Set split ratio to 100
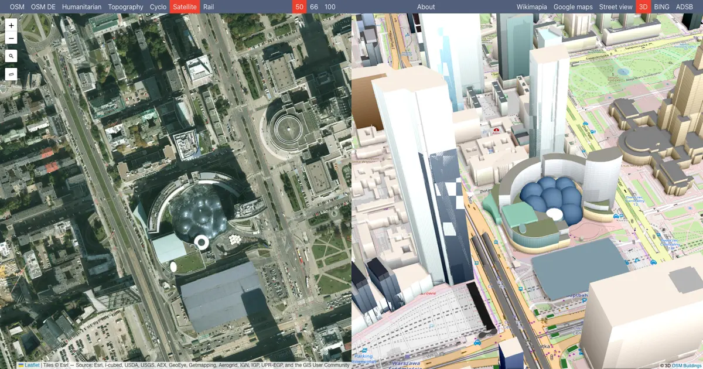Viewport: 703px width, 369px height. tap(330, 7)
